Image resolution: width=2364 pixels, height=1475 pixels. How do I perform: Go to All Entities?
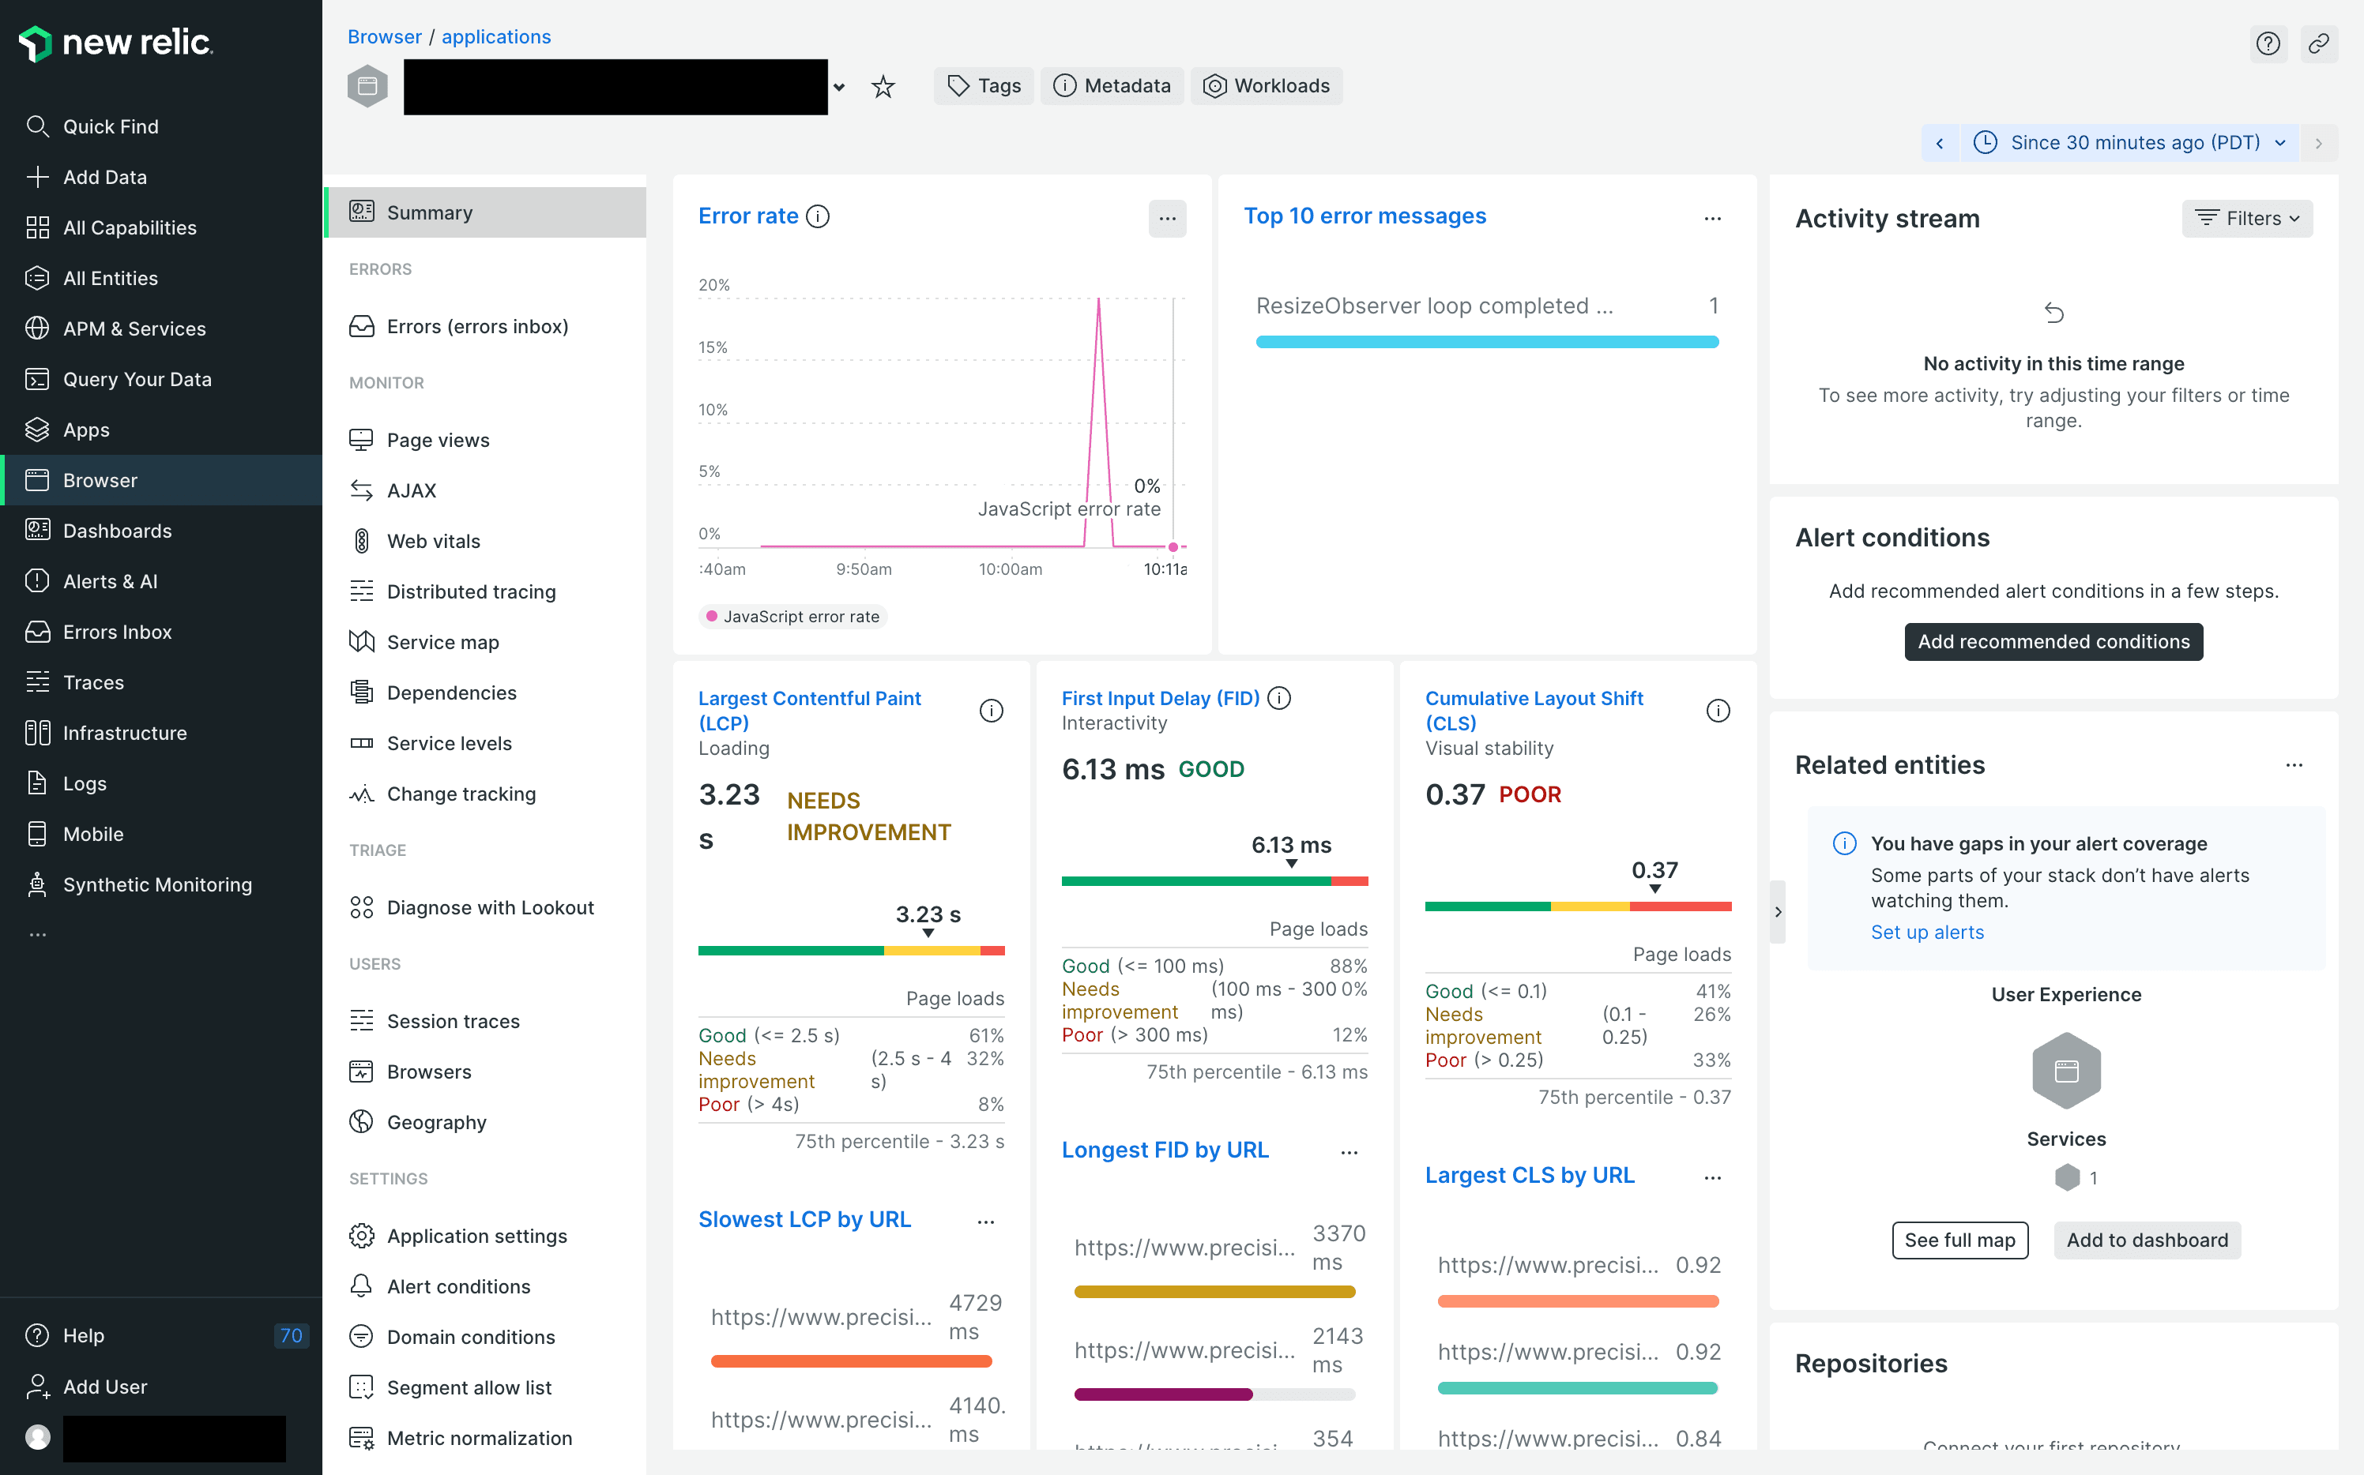[x=92, y=278]
